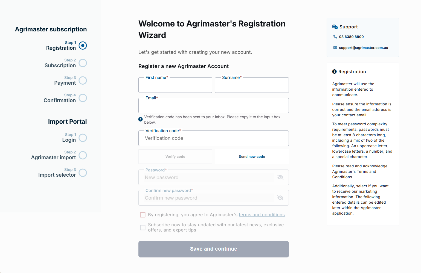Toggle visibility of Confirm new password field
Image resolution: width=421 pixels, height=273 pixels.
point(280,198)
